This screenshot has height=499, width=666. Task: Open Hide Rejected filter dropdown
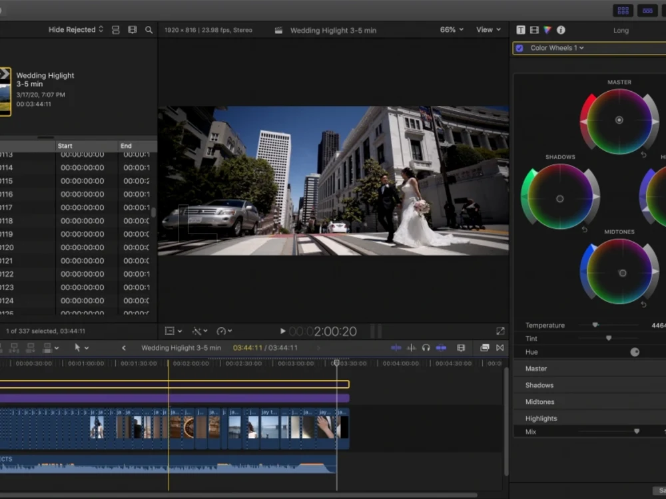[76, 30]
